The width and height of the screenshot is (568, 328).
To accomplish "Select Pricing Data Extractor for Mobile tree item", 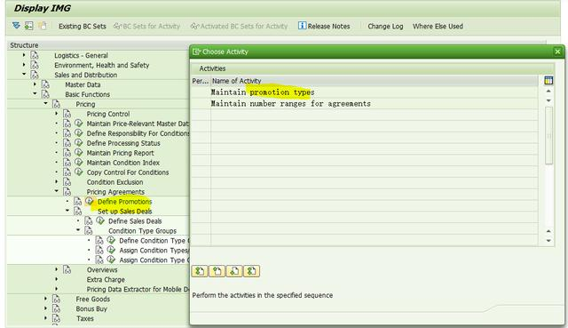I will pos(138,289).
